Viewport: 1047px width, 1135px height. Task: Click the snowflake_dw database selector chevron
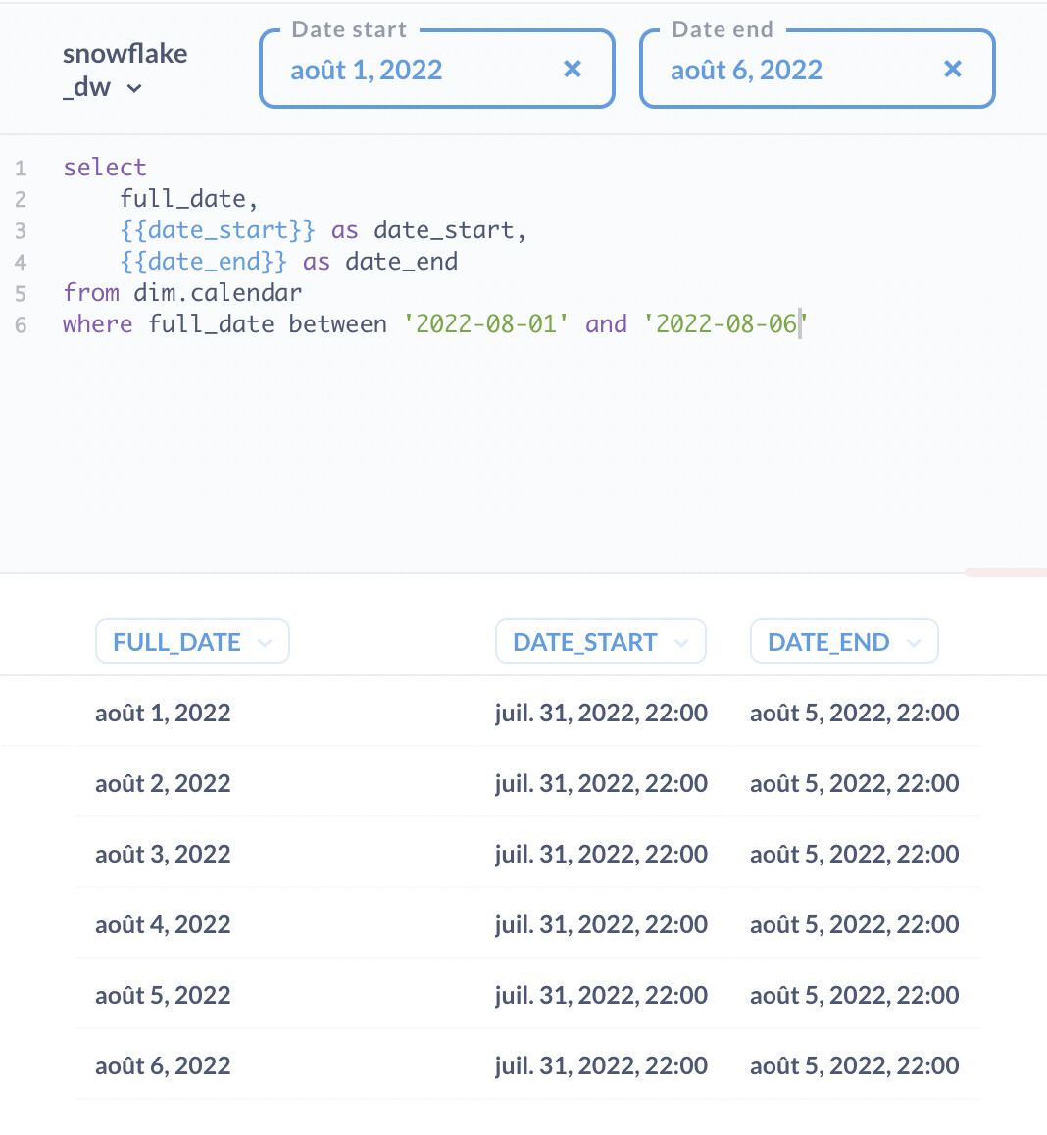[x=134, y=88]
